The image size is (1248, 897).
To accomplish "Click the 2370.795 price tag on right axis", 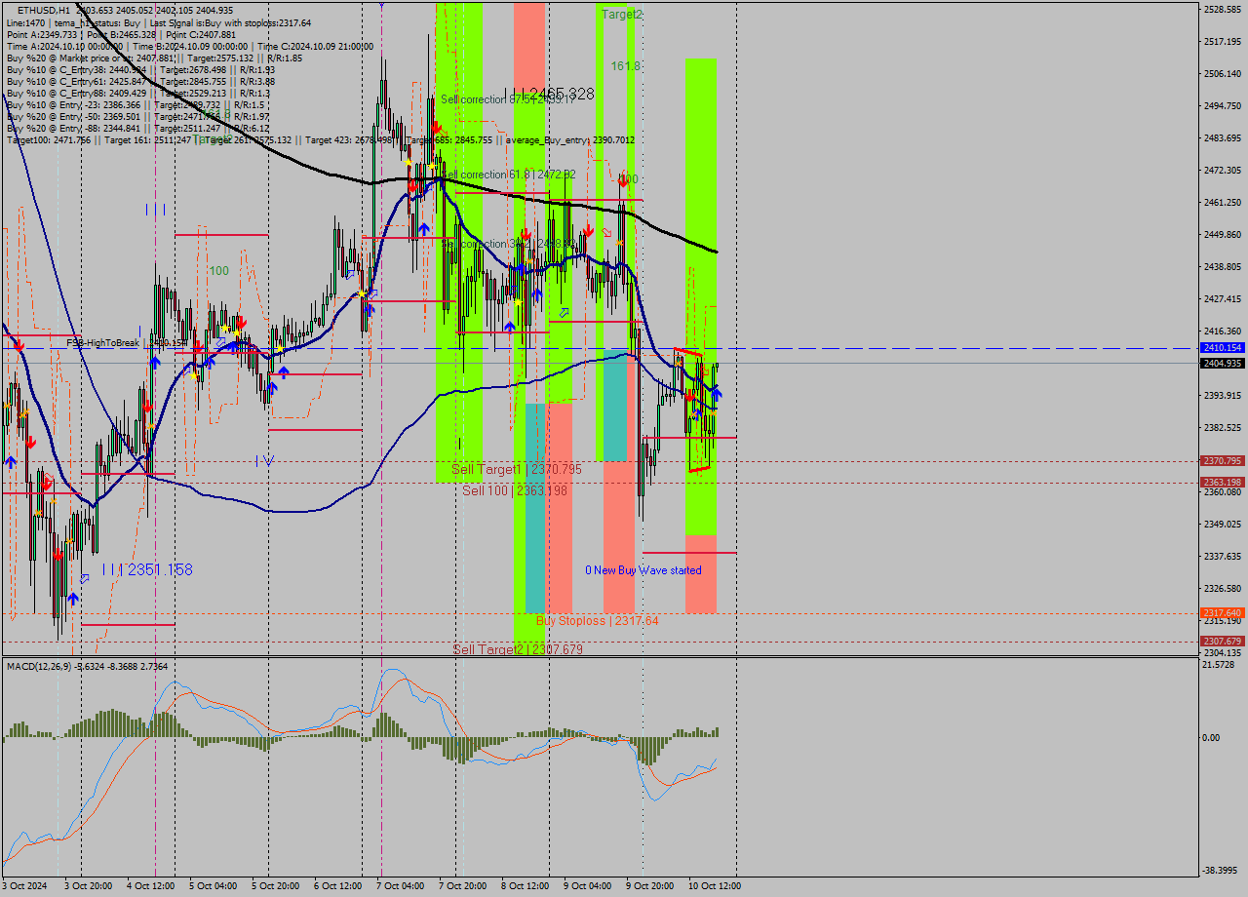I will point(1223,461).
